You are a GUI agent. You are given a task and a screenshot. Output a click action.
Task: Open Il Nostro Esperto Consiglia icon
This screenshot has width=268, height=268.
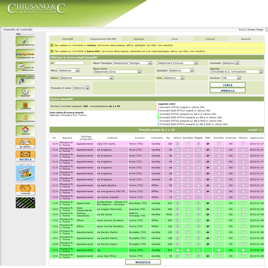(25, 80)
